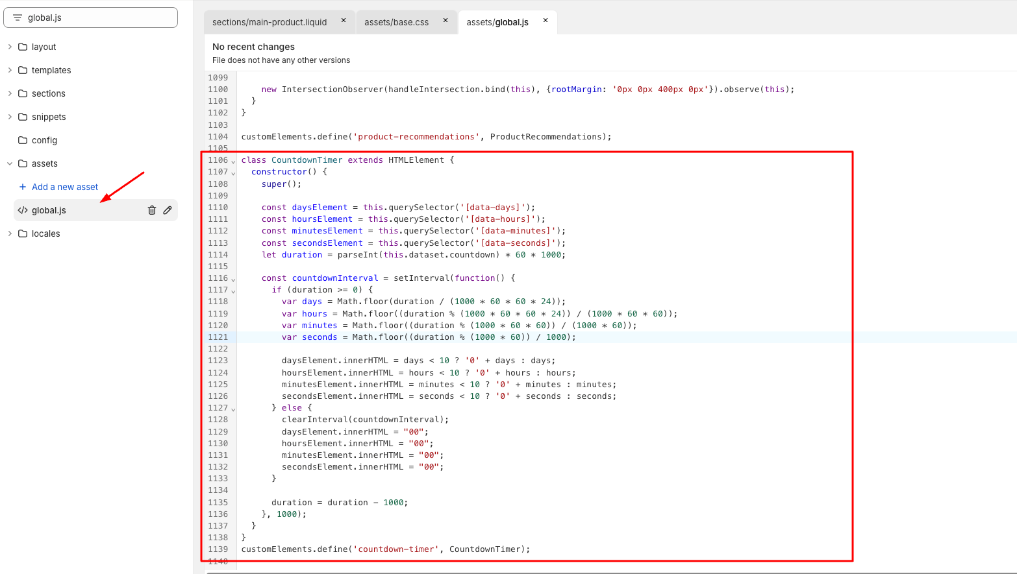Click the No recent changes heading
1017x574 pixels.
pyautogui.click(x=253, y=47)
